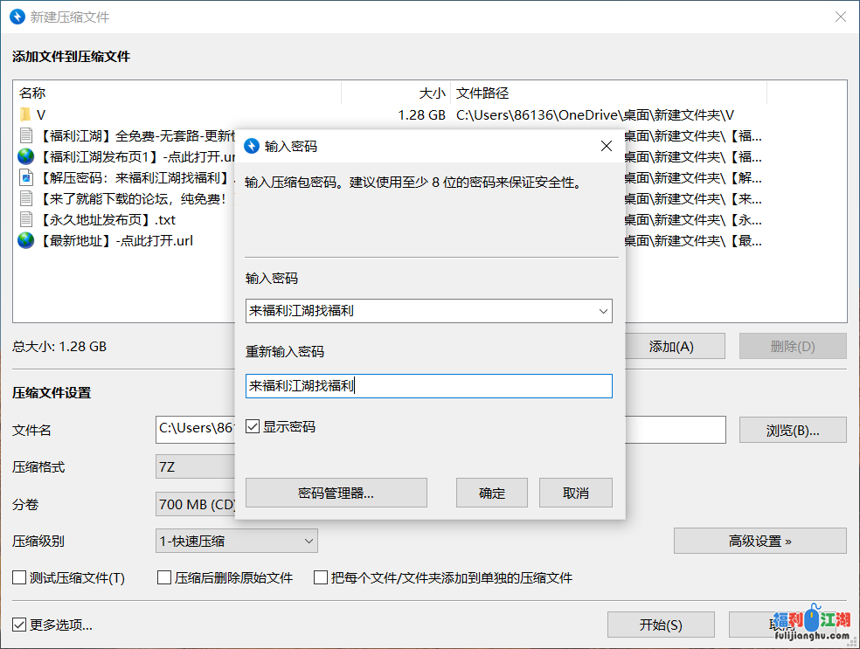Viewport: 860px width, 649px height.
Task: Click the Bandizip icon on the password dialog
Action: tap(253, 146)
